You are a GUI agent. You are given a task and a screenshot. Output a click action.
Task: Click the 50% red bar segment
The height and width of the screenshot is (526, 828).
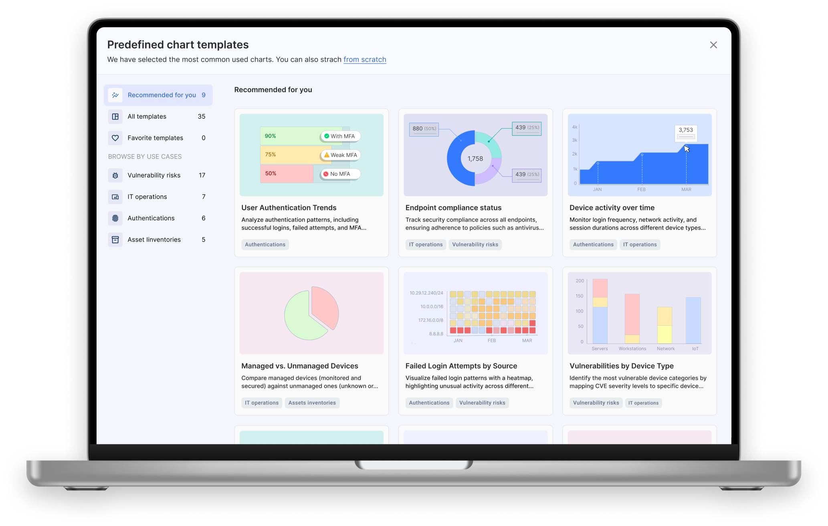click(x=287, y=173)
